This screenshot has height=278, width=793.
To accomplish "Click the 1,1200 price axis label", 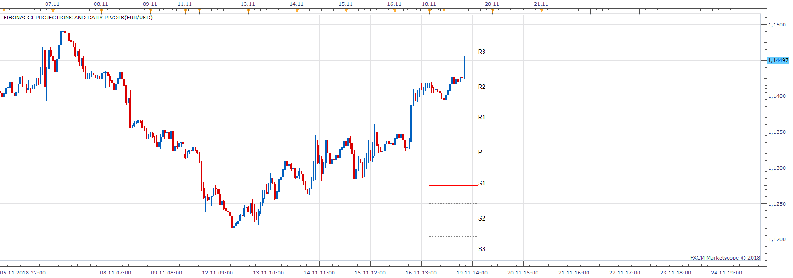I will (777, 239).
